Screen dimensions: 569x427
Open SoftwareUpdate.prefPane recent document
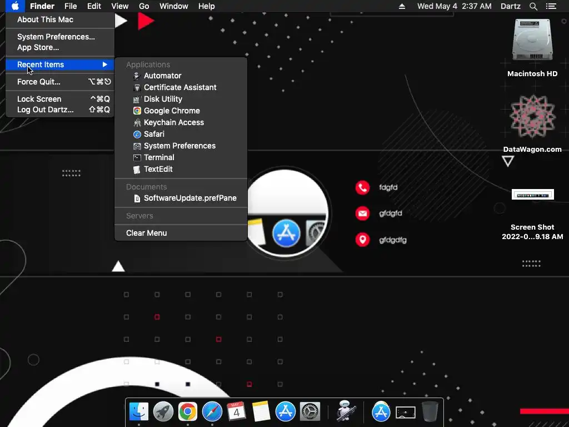181,198
